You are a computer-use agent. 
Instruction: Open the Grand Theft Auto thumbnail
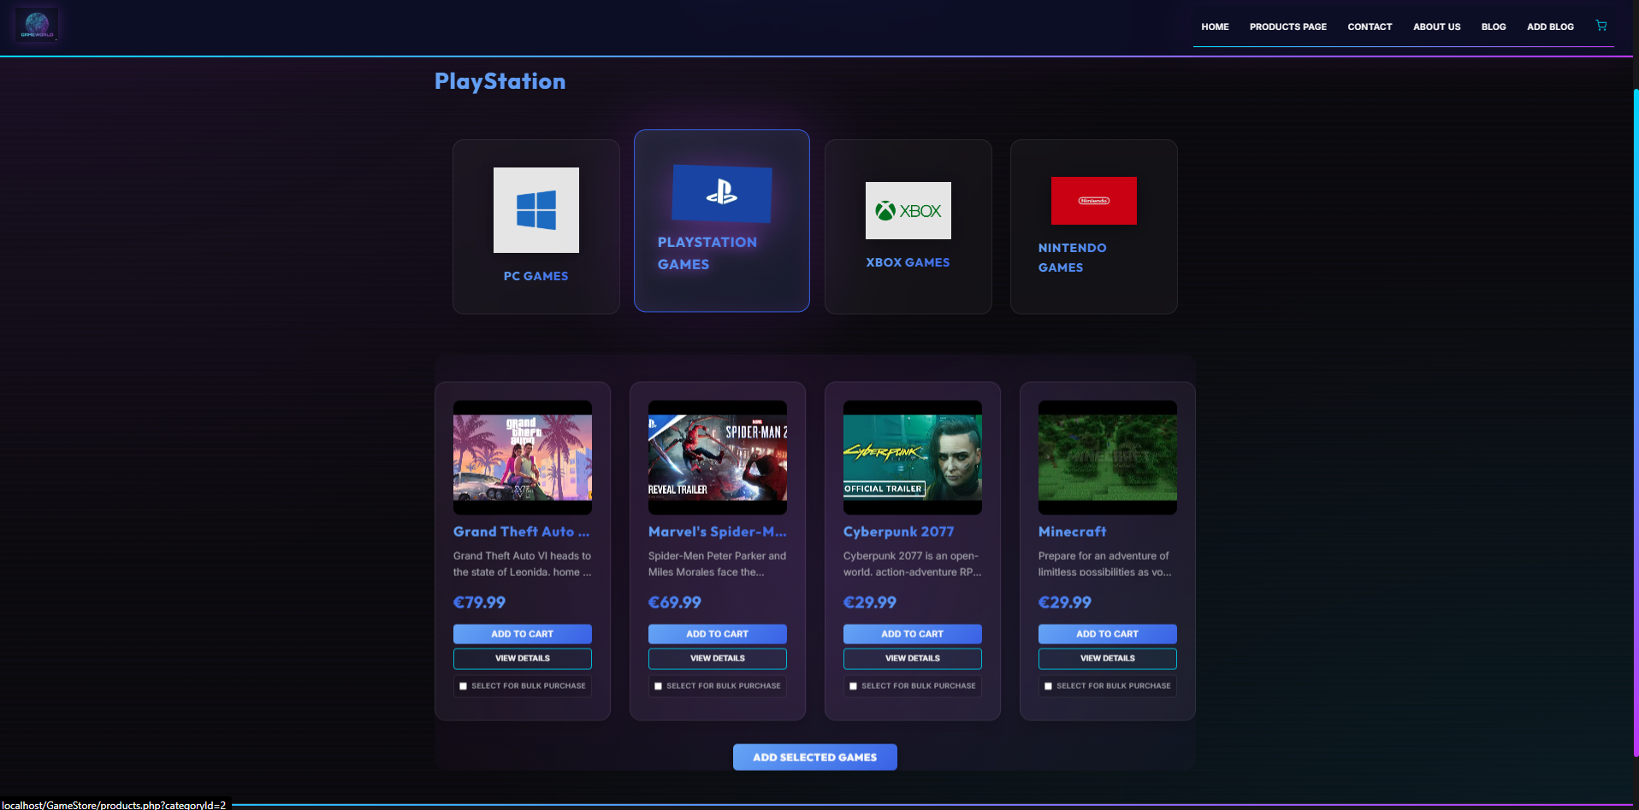click(x=523, y=458)
